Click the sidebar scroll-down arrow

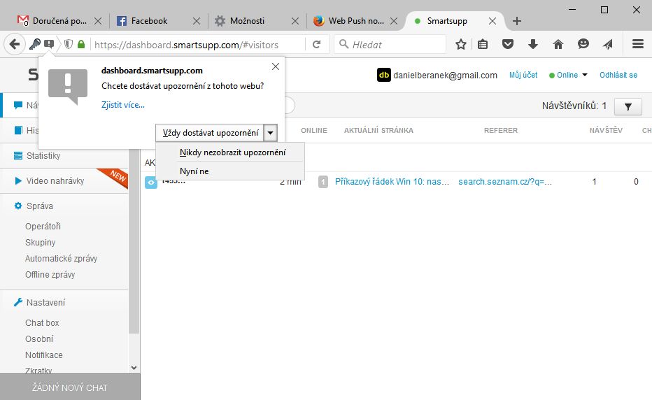coord(134,368)
